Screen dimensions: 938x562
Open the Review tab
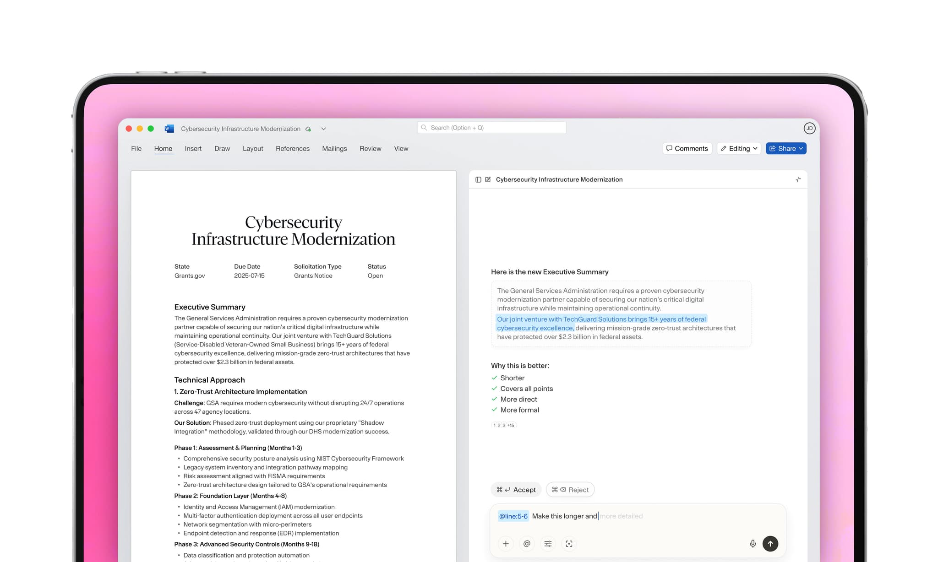370,149
